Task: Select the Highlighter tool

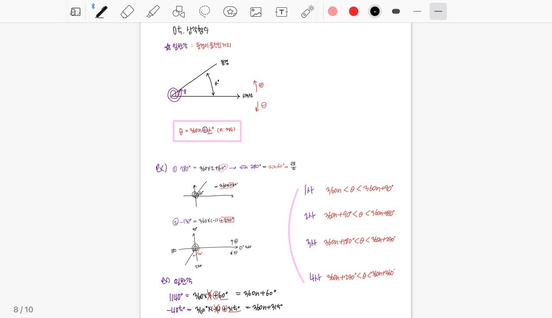Action: click(x=153, y=12)
